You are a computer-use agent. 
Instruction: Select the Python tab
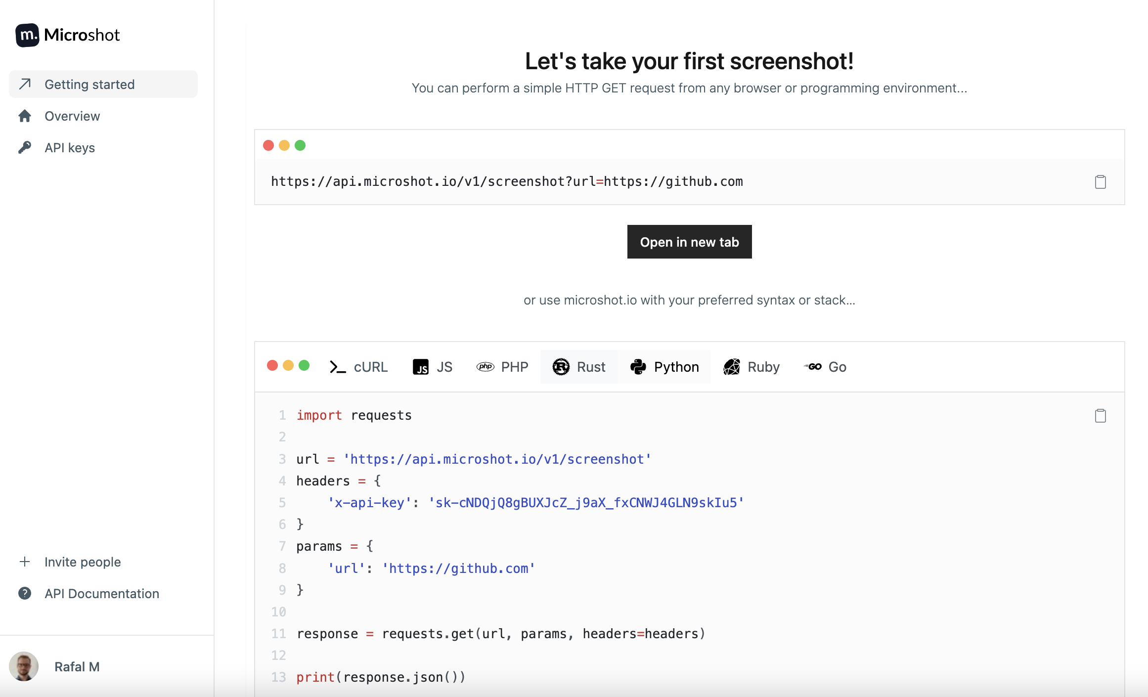[664, 367]
